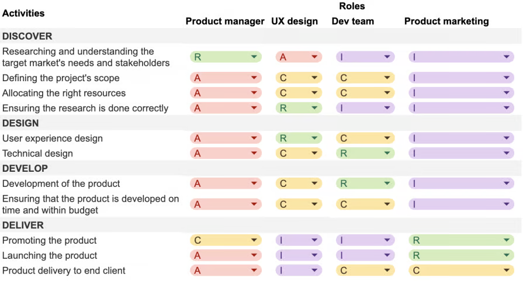Open Product manager dropdown for researching target market
The image size is (523, 281).
pyautogui.click(x=226, y=57)
